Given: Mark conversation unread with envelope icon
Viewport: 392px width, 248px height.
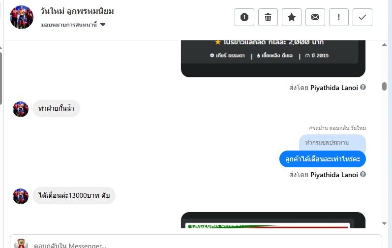Looking at the screenshot, I should click(315, 17).
